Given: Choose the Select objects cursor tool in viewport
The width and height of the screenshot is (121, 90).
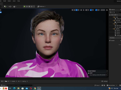Looking at the screenshot, I should click(x=72, y=10).
